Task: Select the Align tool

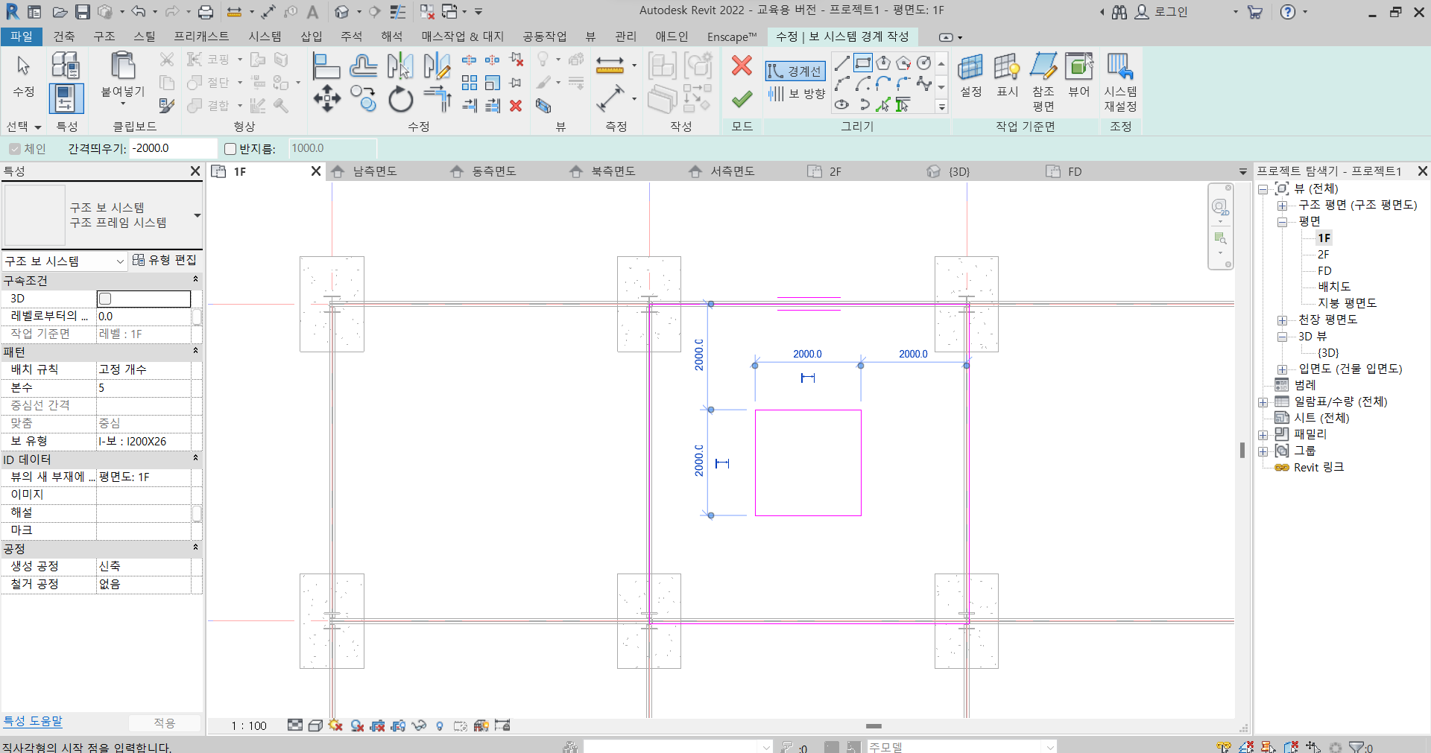Action: tap(326, 66)
